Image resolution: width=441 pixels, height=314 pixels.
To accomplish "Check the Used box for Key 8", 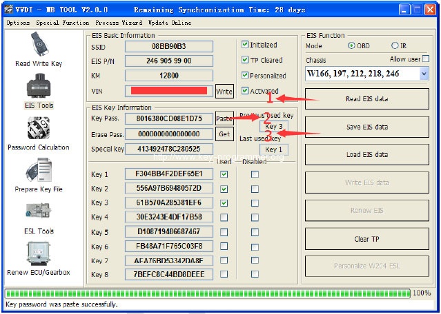I will click(224, 274).
